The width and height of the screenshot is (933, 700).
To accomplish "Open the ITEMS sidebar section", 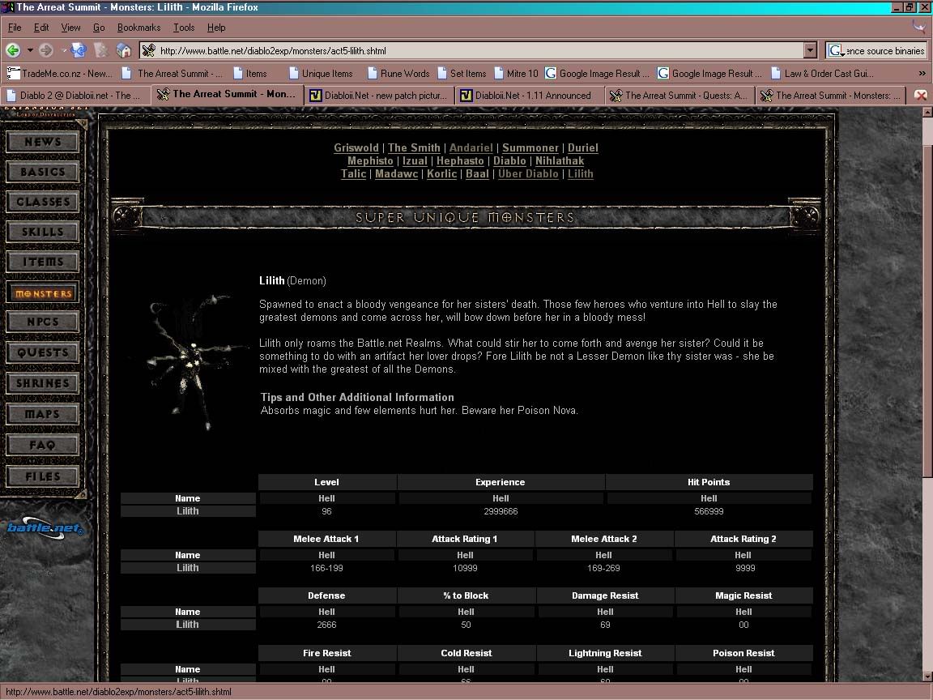I will [x=42, y=262].
